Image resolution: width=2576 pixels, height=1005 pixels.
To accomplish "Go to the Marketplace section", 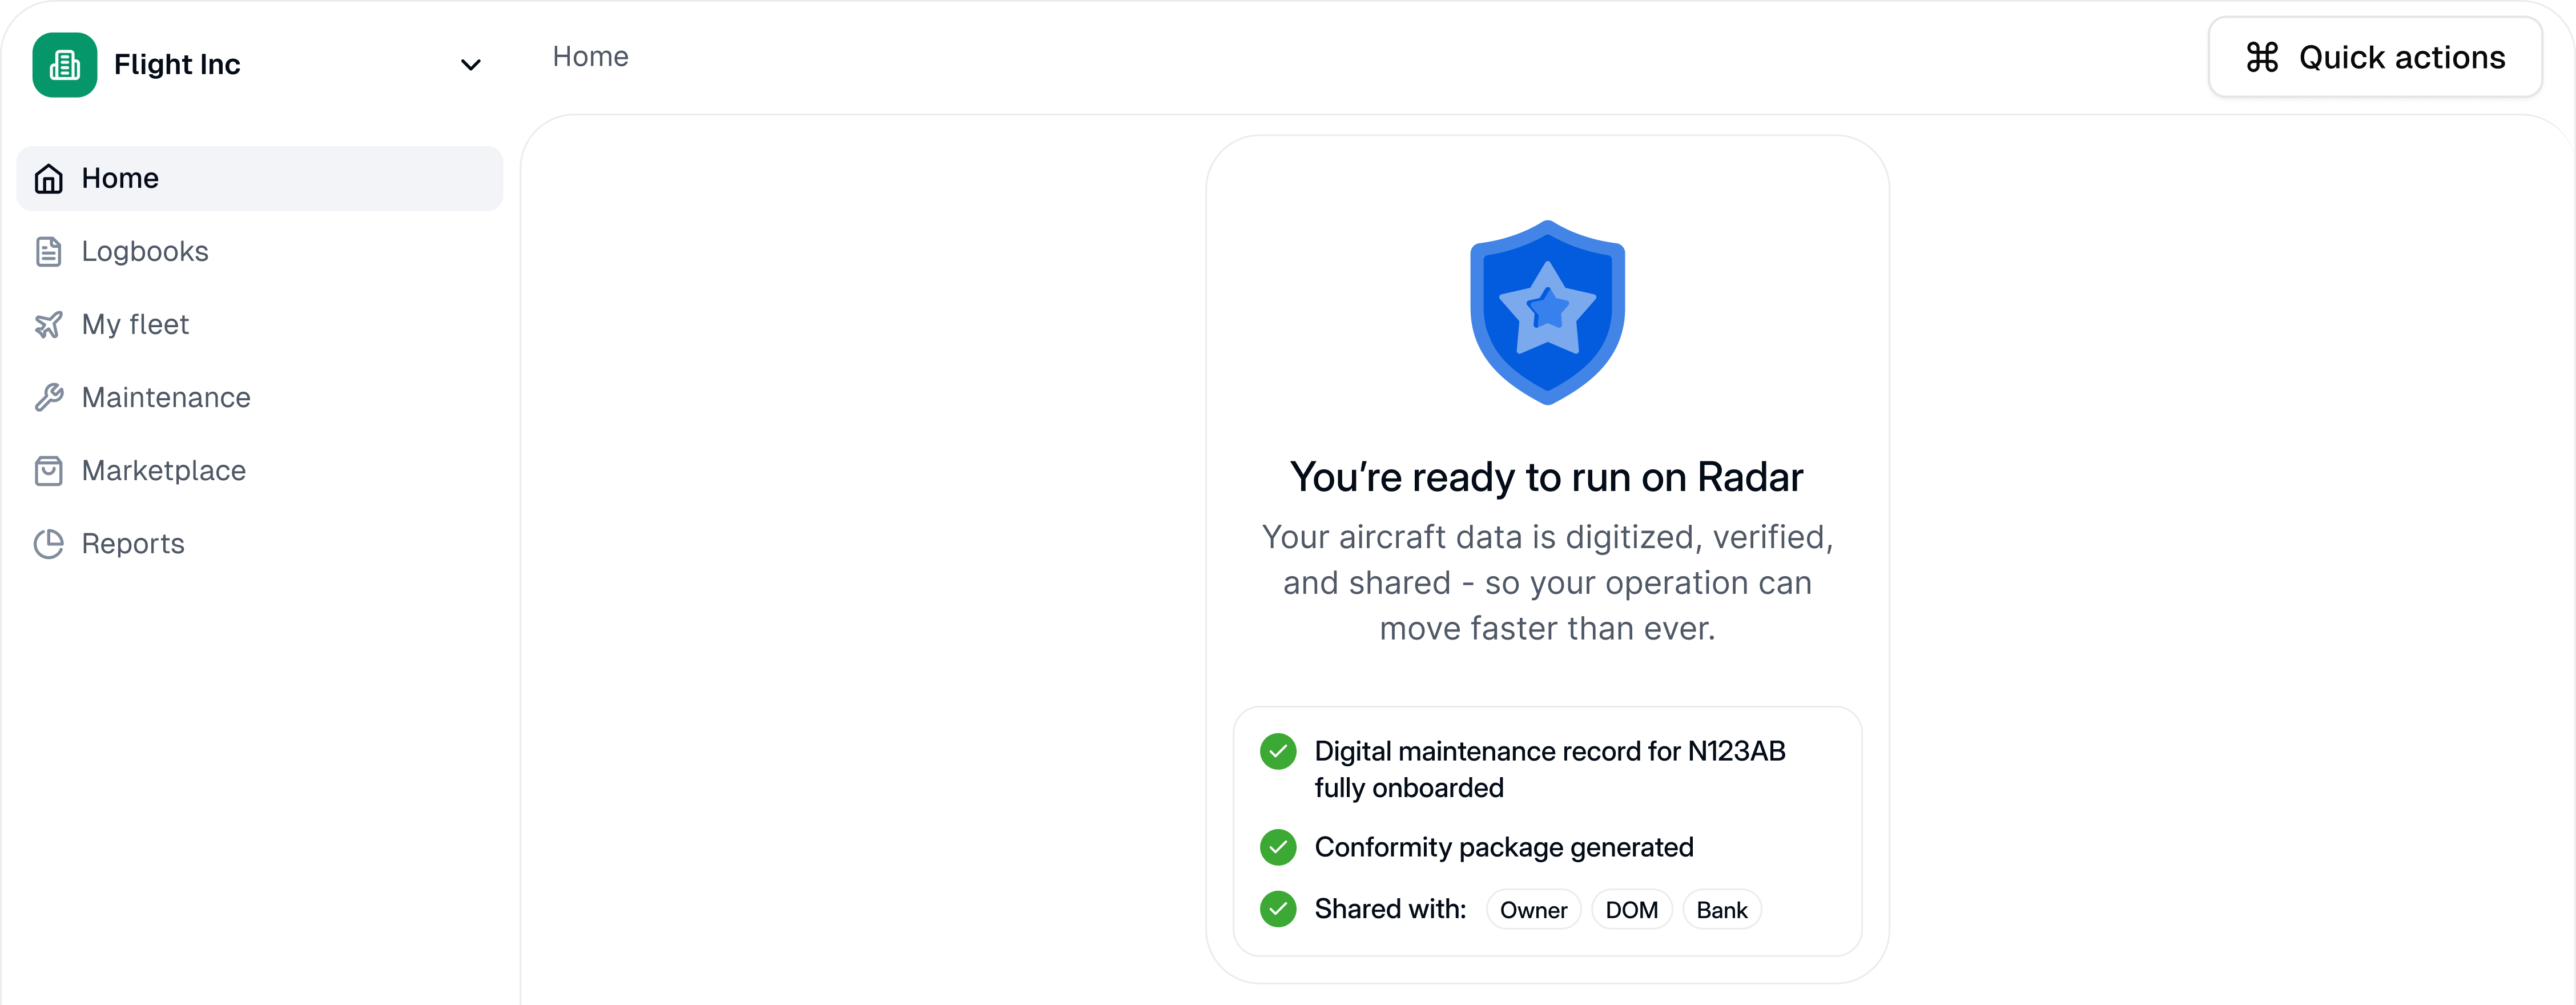I will 164,471.
